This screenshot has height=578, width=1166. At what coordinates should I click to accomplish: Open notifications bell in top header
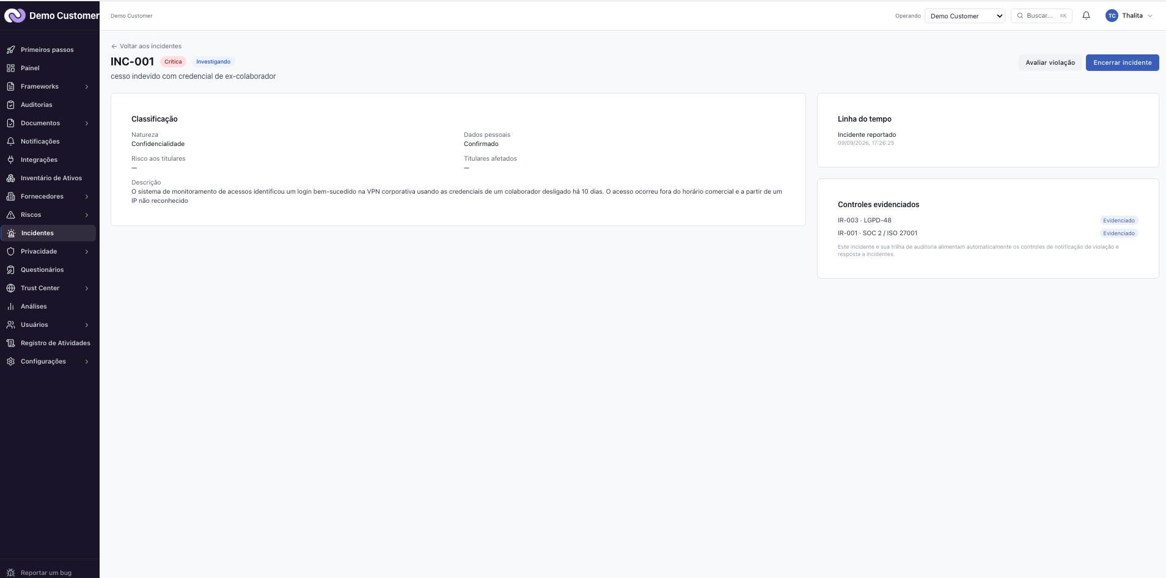[1086, 16]
